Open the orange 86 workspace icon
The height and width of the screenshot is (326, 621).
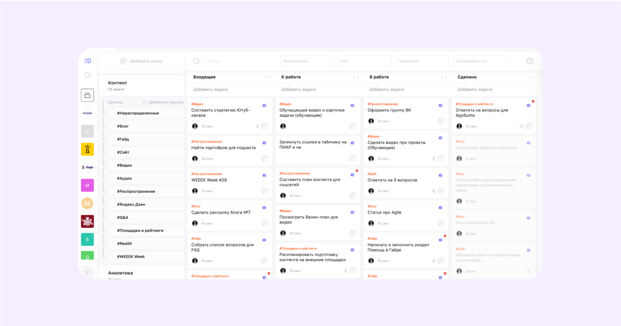pos(87,203)
